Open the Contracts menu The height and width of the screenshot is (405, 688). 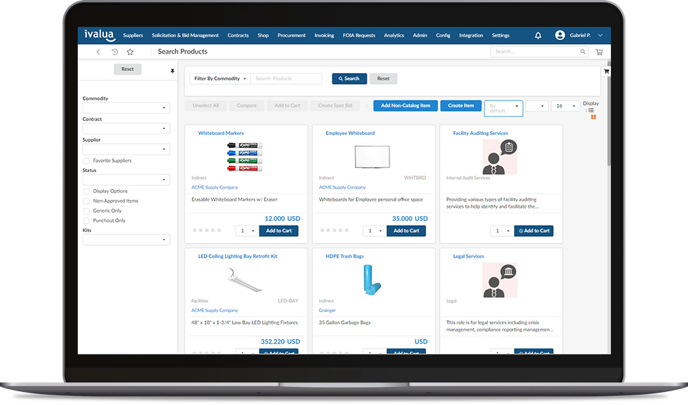point(238,36)
